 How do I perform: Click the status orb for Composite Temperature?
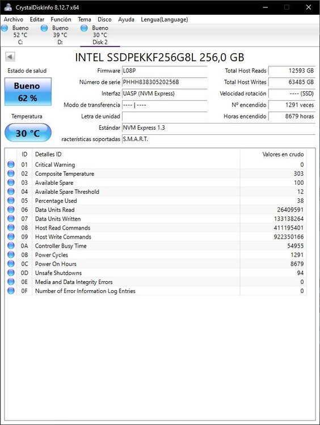11,173
